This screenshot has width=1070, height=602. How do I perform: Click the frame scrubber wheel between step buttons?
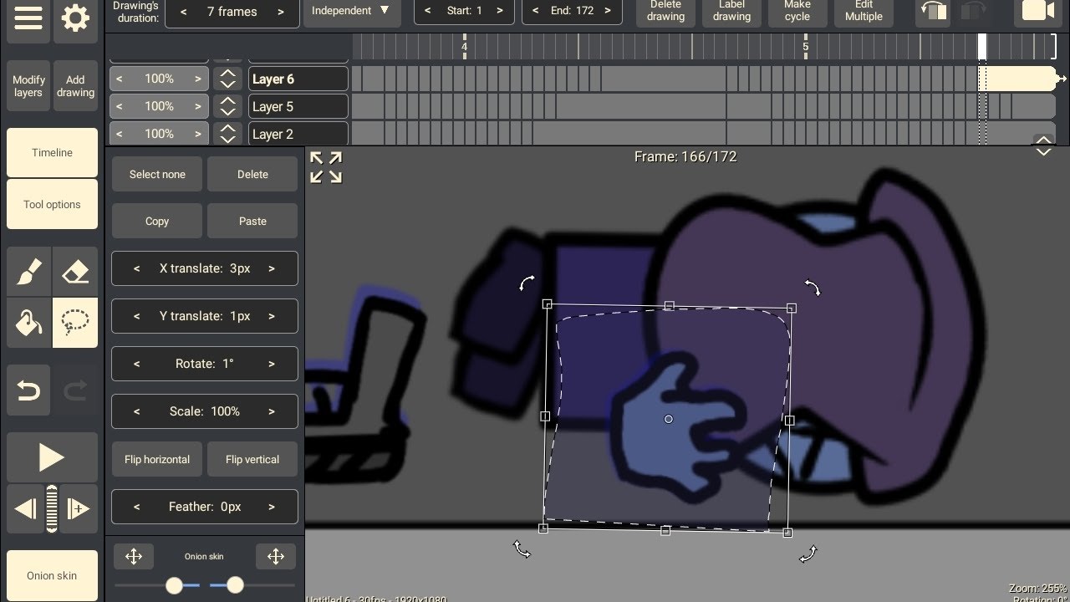click(x=52, y=508)
